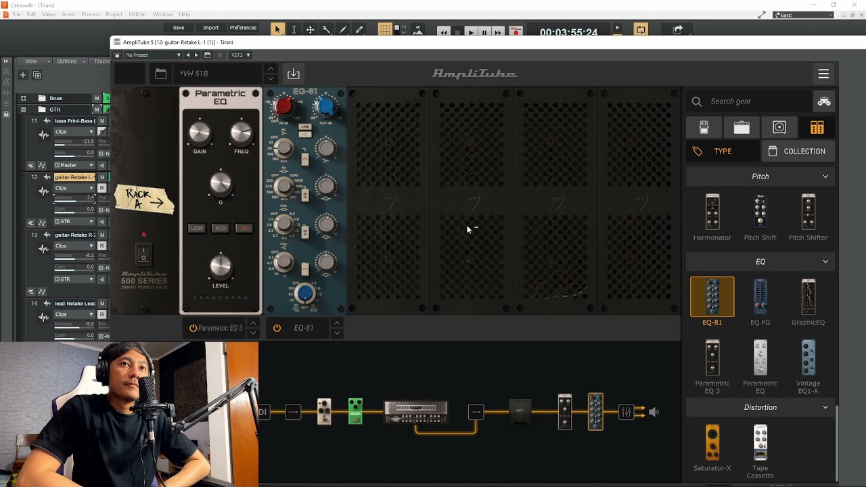
Task: Select the EQ-81 gear thumbnail
Action: [712, 297]
